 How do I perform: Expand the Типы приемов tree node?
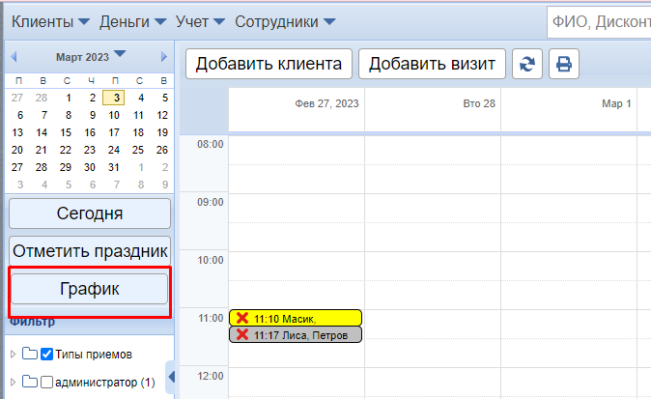coord(13,355)
